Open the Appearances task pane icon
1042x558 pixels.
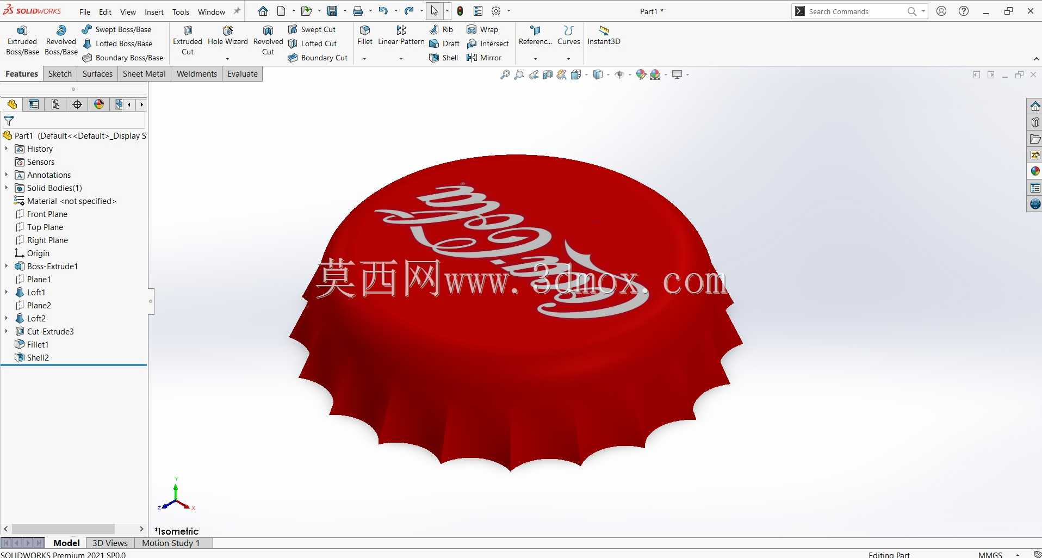pos(1035,171)
